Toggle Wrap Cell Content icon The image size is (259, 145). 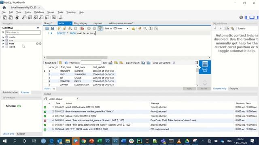pos(174,63)
